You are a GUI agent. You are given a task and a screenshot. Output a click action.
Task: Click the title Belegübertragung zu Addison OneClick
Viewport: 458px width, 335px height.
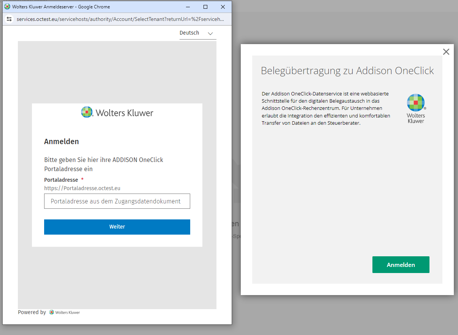coord(347,71)
